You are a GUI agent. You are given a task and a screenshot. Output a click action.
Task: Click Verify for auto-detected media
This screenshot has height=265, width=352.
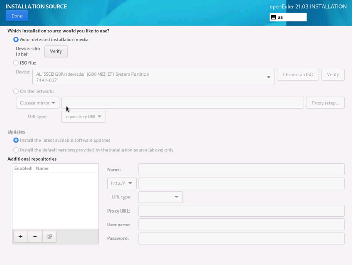[56, 51]
